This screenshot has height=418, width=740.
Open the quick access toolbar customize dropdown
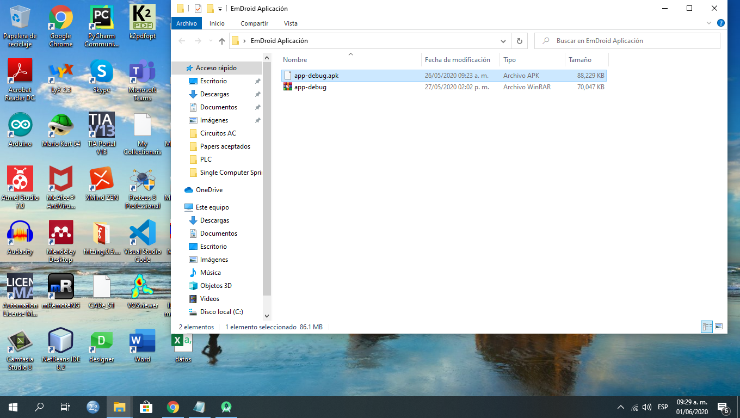tap(220, 9)
